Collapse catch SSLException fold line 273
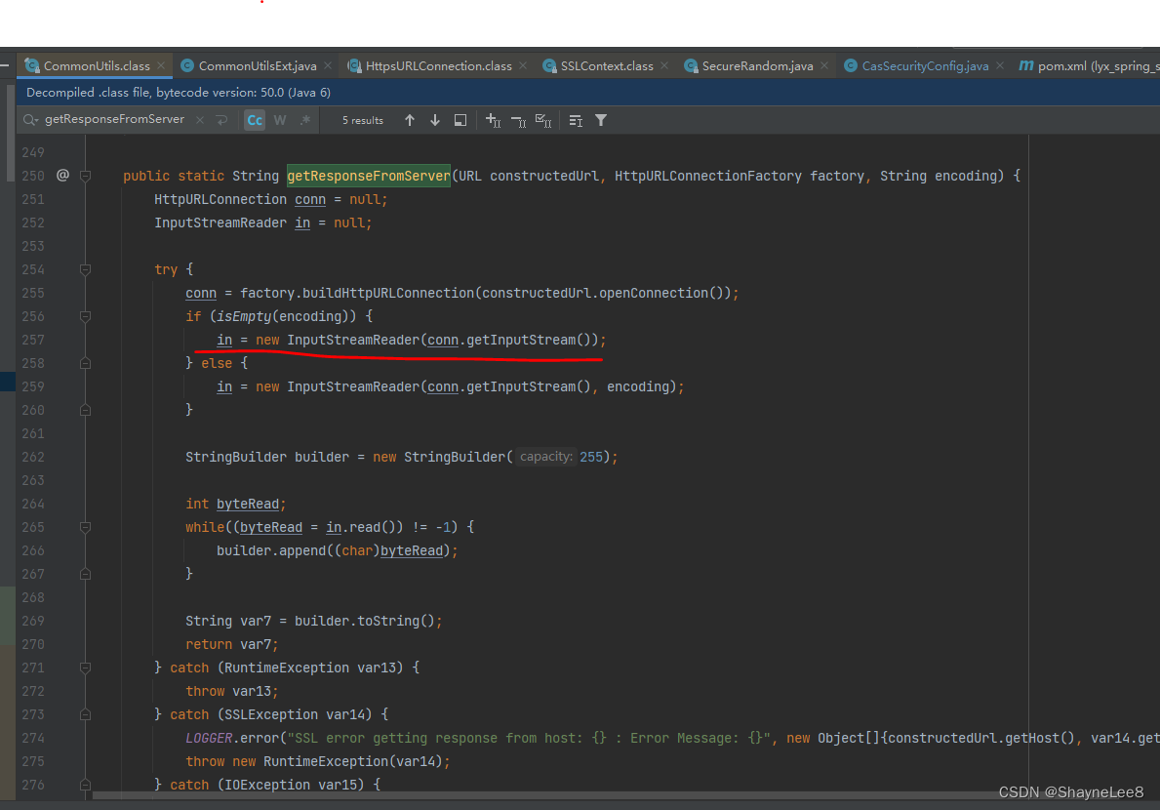The image size is (1160, 810). [x=85, y=714]
